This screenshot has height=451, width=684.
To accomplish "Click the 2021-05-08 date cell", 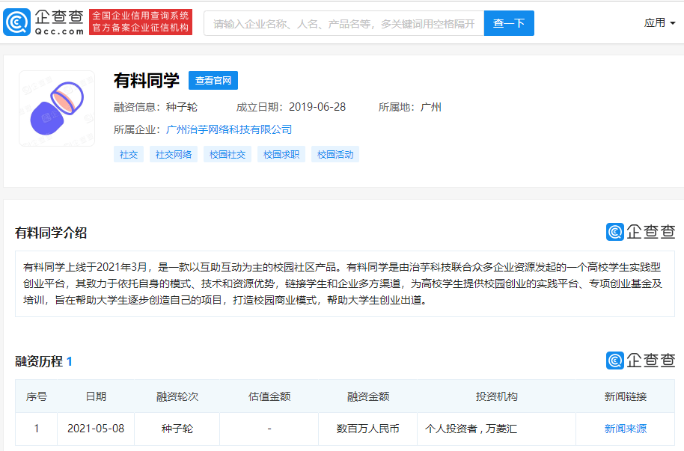I will [x=96, y=429].
